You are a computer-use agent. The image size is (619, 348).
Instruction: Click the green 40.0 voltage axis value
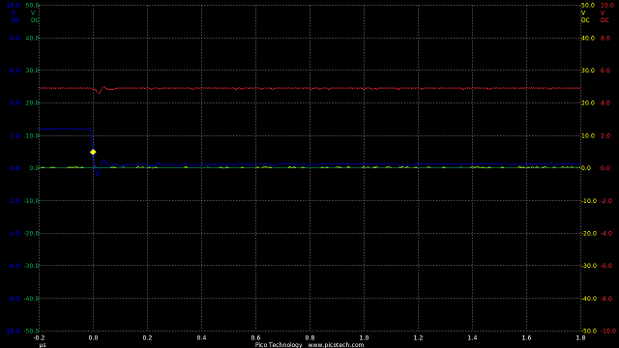(x=32, y=39)
